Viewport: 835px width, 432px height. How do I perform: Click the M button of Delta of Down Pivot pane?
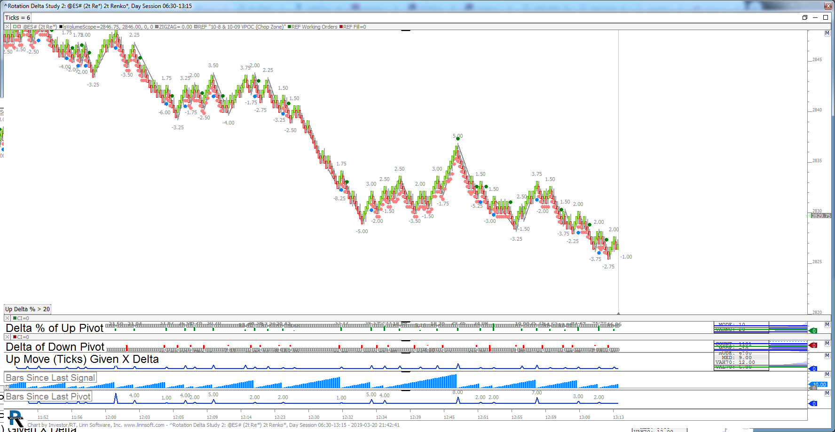[x=827, y=343]
